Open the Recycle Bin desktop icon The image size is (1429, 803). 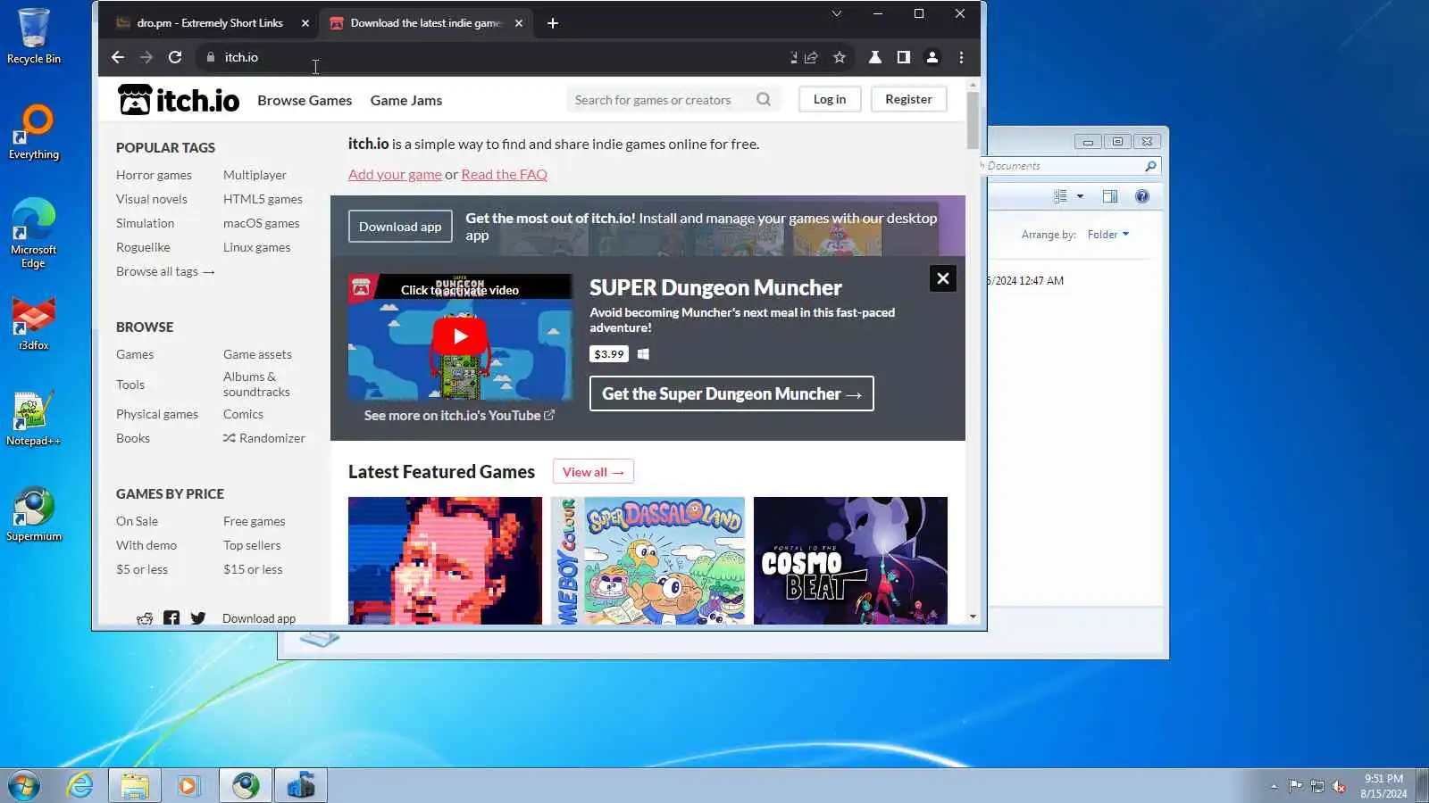[34, 37]
